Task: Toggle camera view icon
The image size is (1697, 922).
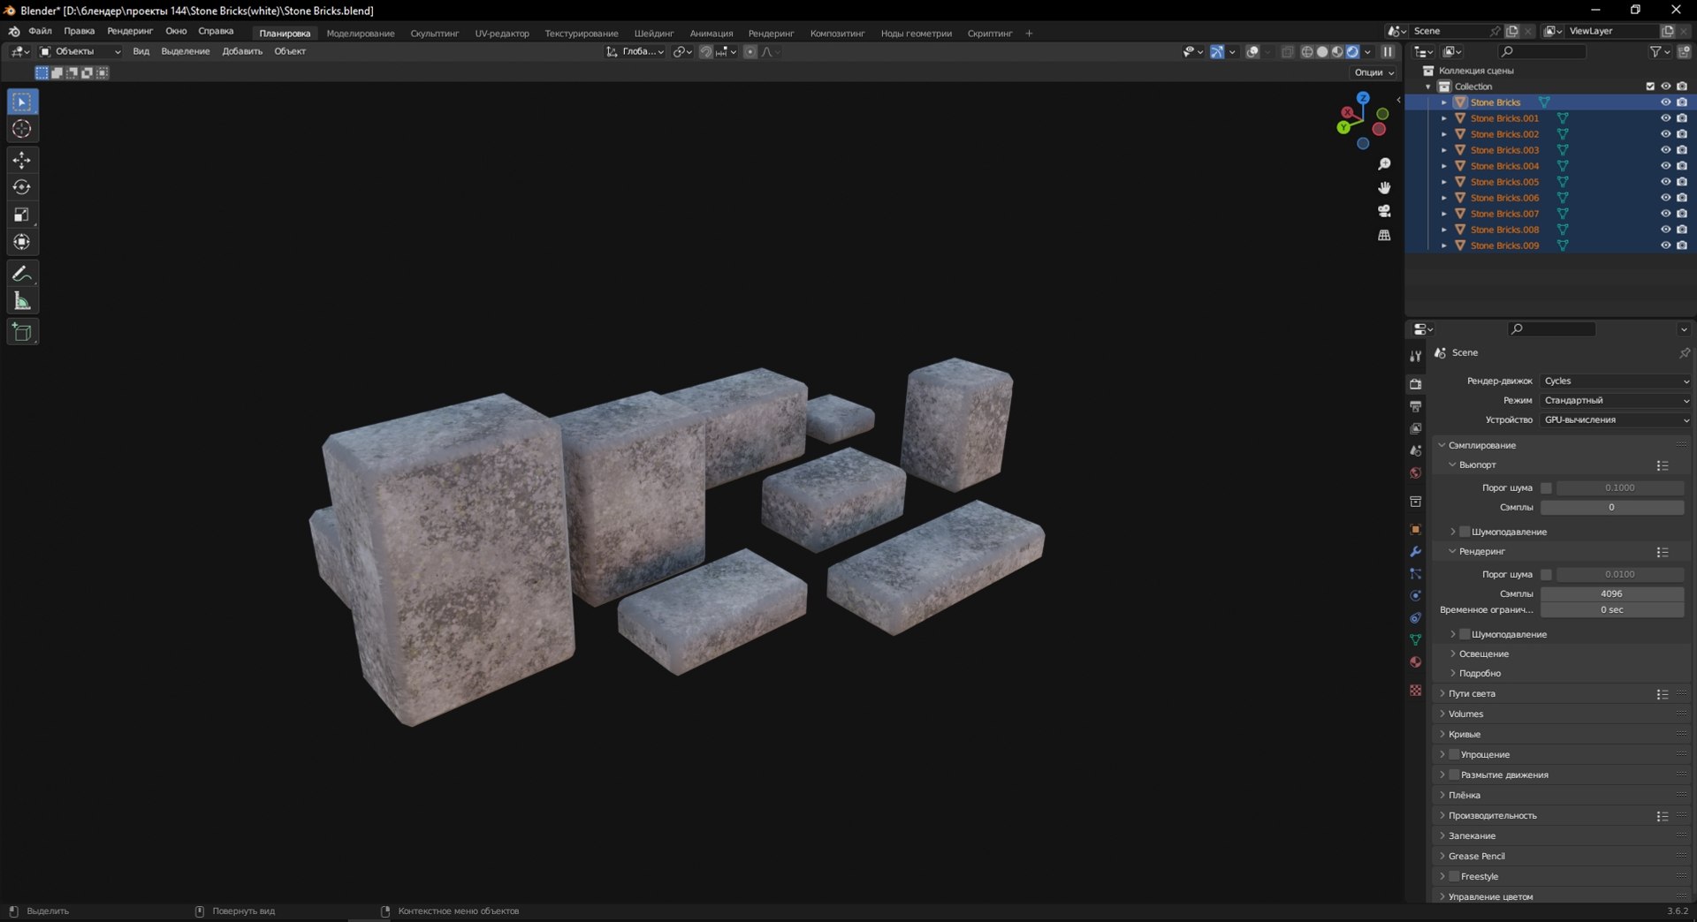Action: coord(1384,211)
